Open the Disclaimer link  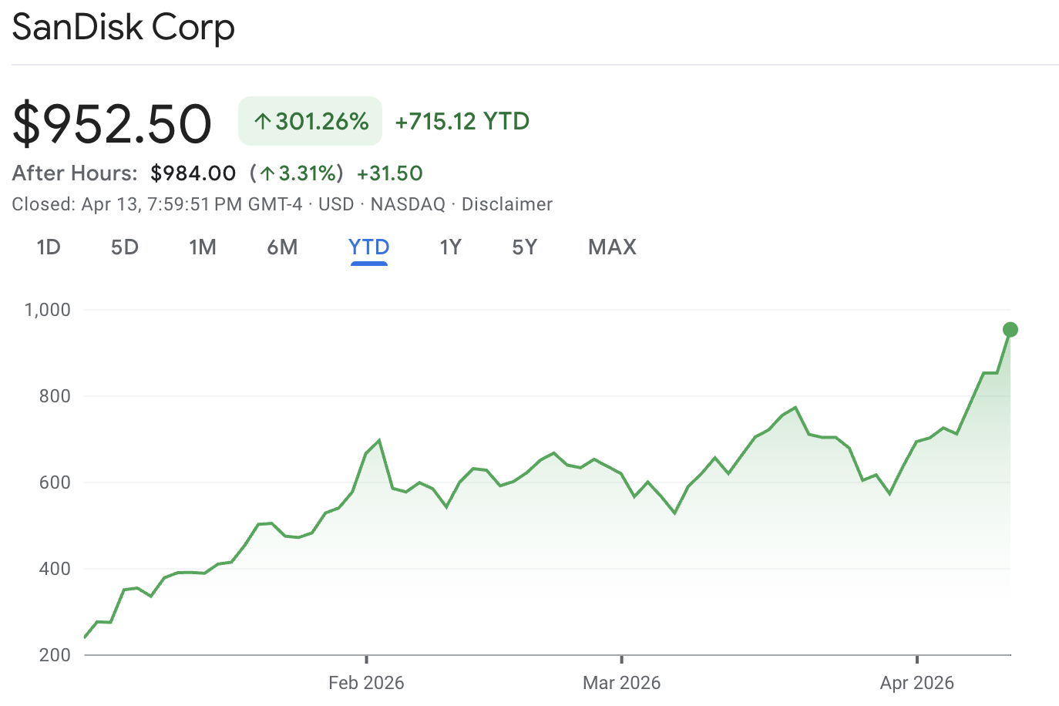(x=506, y=204)
